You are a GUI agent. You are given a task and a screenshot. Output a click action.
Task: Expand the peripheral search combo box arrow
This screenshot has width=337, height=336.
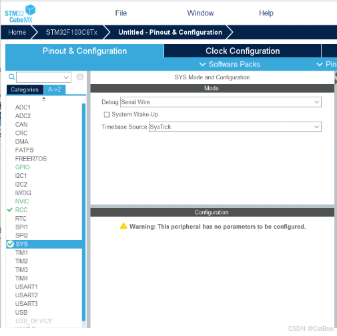point(66,77)
